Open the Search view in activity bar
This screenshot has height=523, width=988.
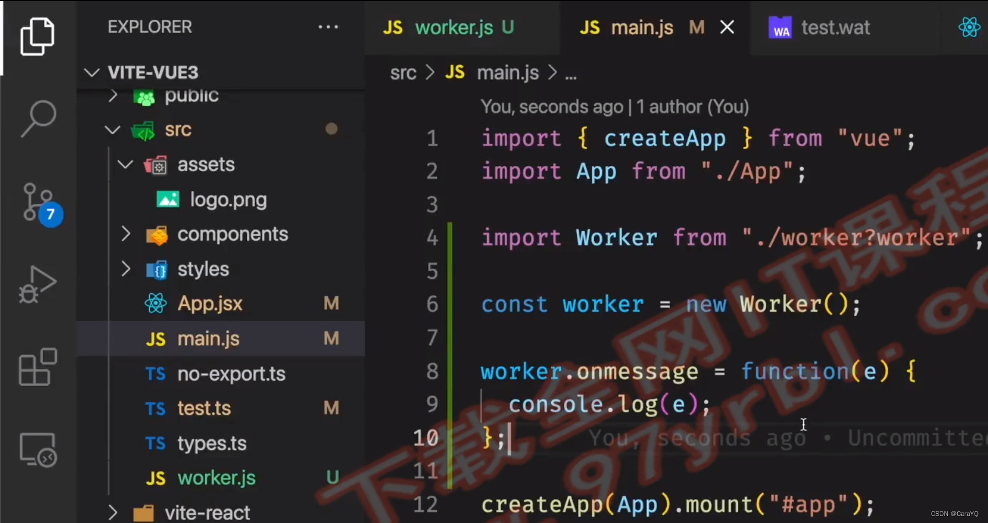38,119
